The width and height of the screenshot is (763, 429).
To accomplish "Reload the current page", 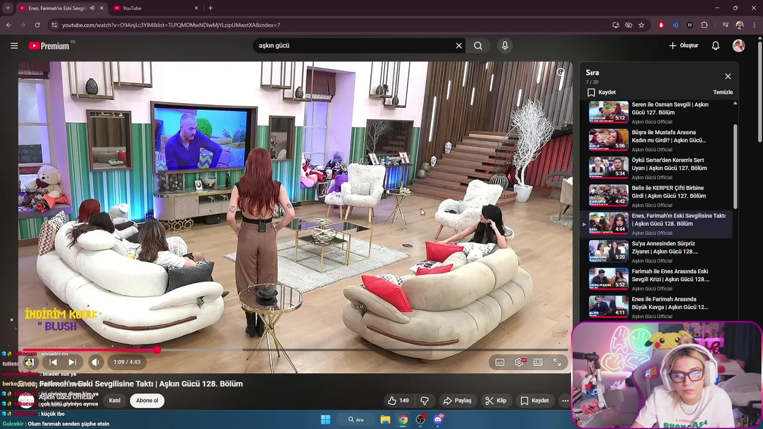I will pos(37,25).
